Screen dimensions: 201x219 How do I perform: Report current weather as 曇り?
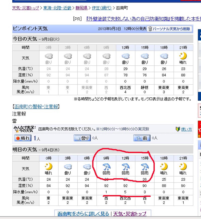[x=82, y=138]
